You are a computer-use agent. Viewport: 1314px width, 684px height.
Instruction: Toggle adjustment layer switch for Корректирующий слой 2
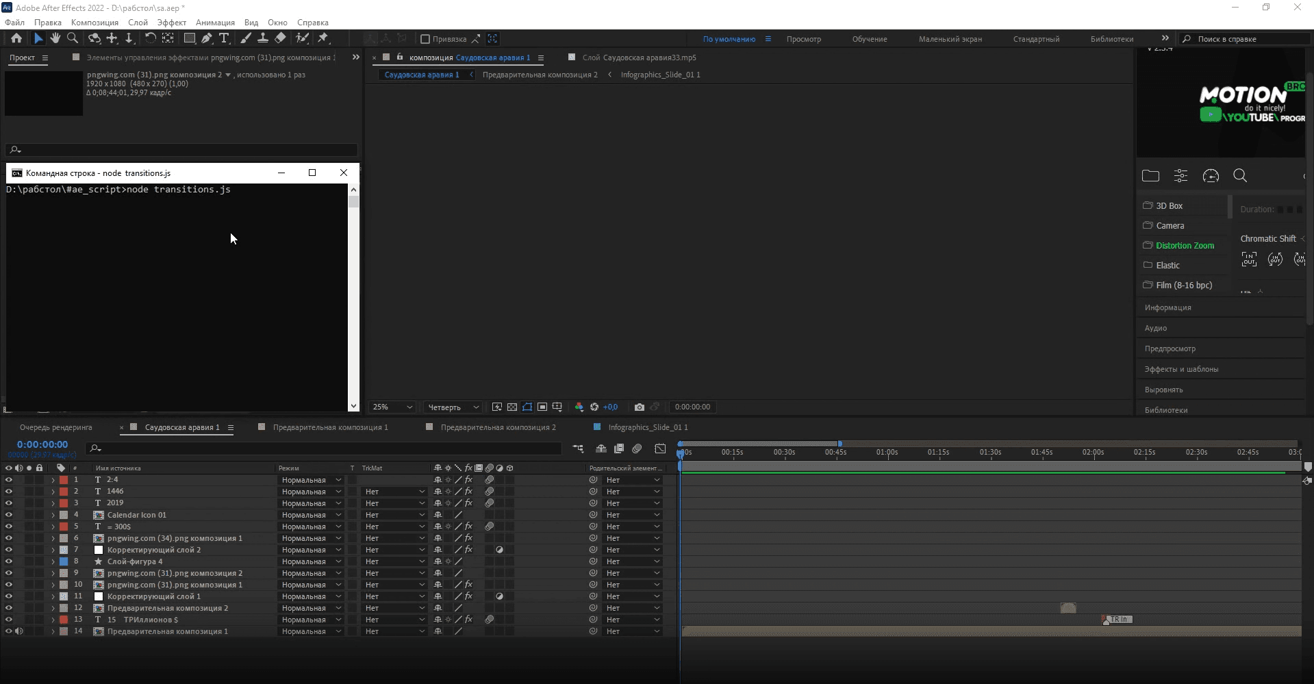(x=500, y=550)
